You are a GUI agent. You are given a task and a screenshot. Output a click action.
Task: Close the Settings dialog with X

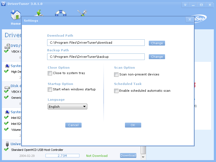pos(190,20)
